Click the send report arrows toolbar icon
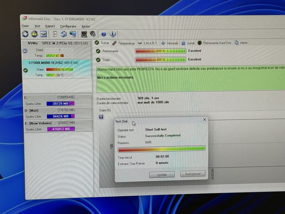This screenshot has height=214, width=285. [64, 34]
